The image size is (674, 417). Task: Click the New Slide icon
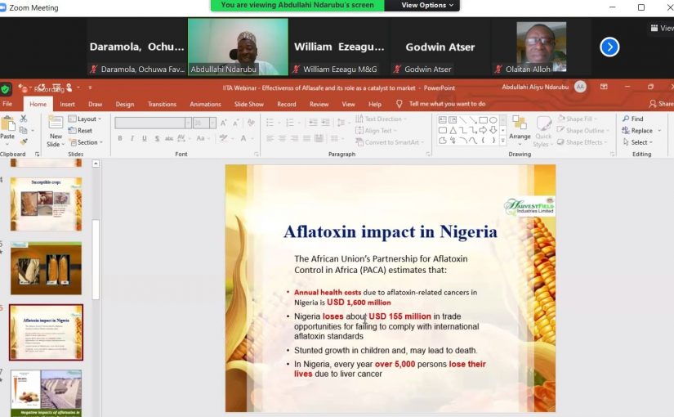pos(55,123)
